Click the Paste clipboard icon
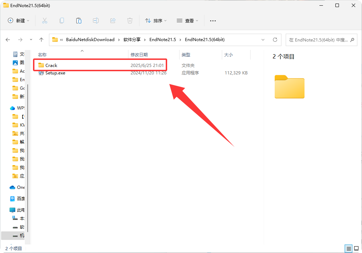Image resolution: width=362 pixels, height=253 pixels. (79, 21)
